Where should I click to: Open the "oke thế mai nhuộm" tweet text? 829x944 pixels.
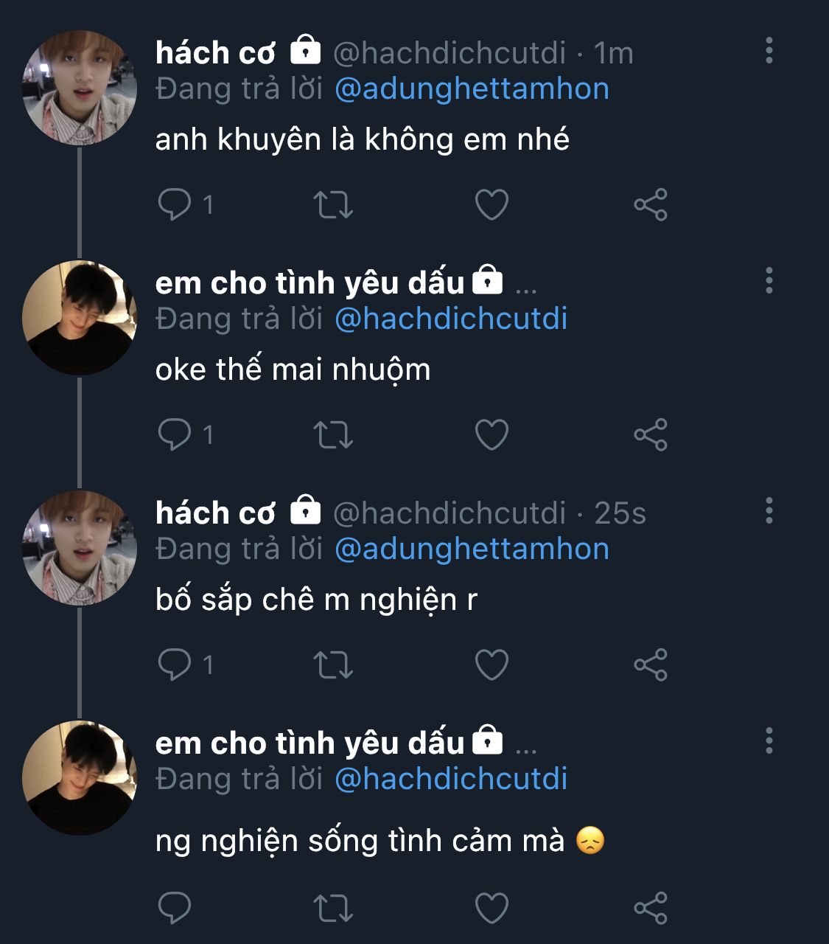coord(293,369)
